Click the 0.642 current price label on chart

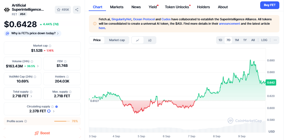pos(271,82)
